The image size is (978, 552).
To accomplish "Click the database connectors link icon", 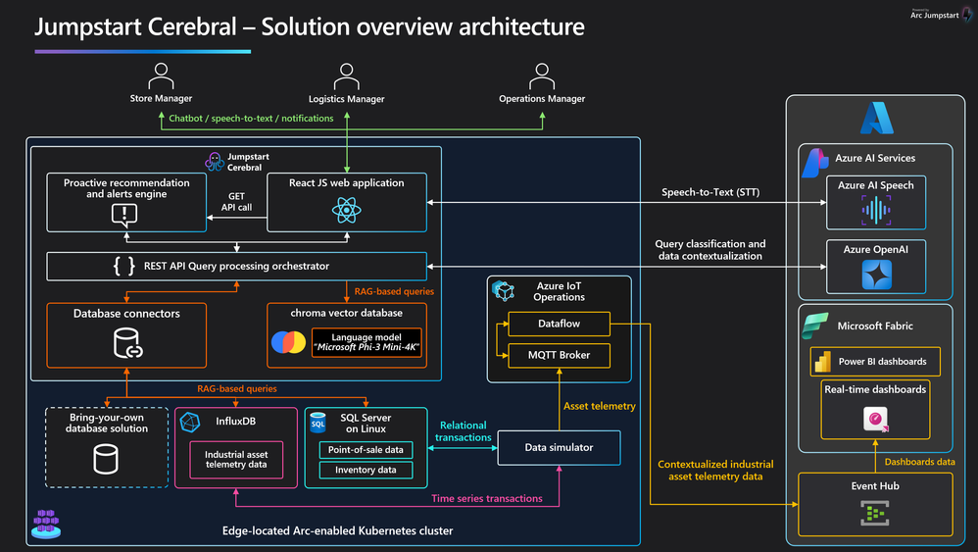I will 127,343.
